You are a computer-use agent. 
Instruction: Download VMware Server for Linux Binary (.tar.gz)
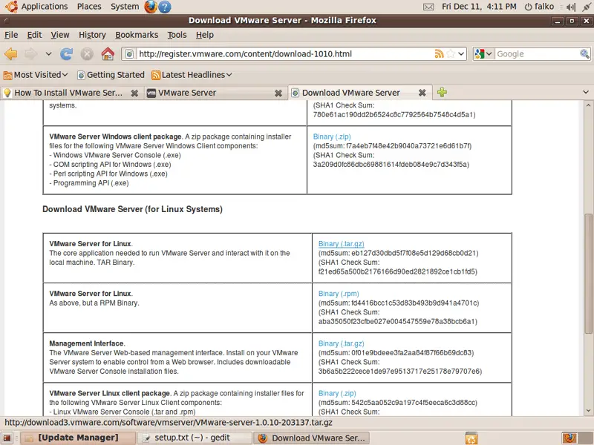pos(341,244)
